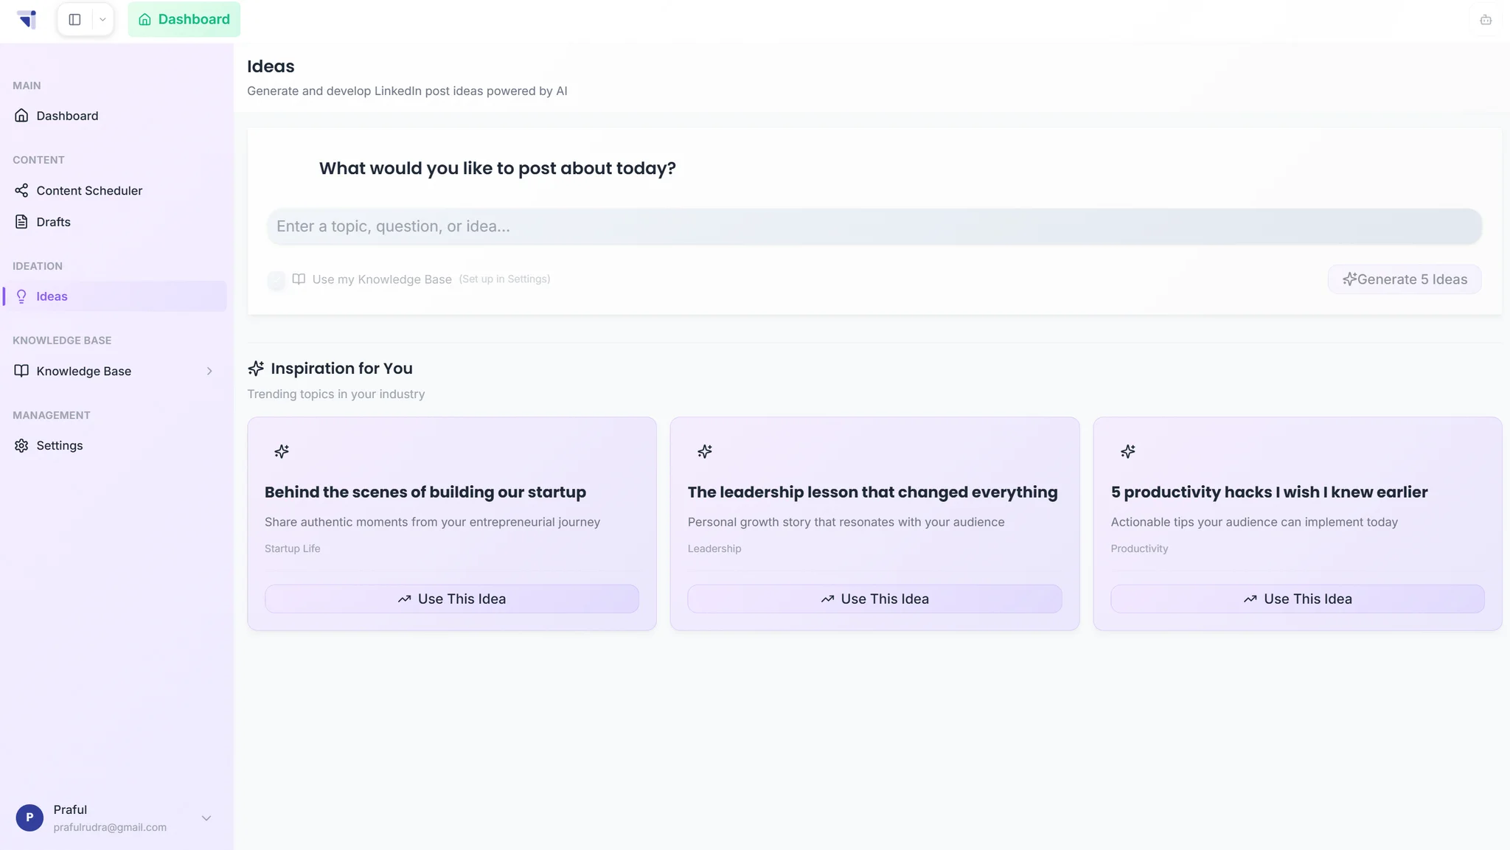
Task: Open Settings via the gear icon
Action: pyautogui.click(x=20, y=445)
